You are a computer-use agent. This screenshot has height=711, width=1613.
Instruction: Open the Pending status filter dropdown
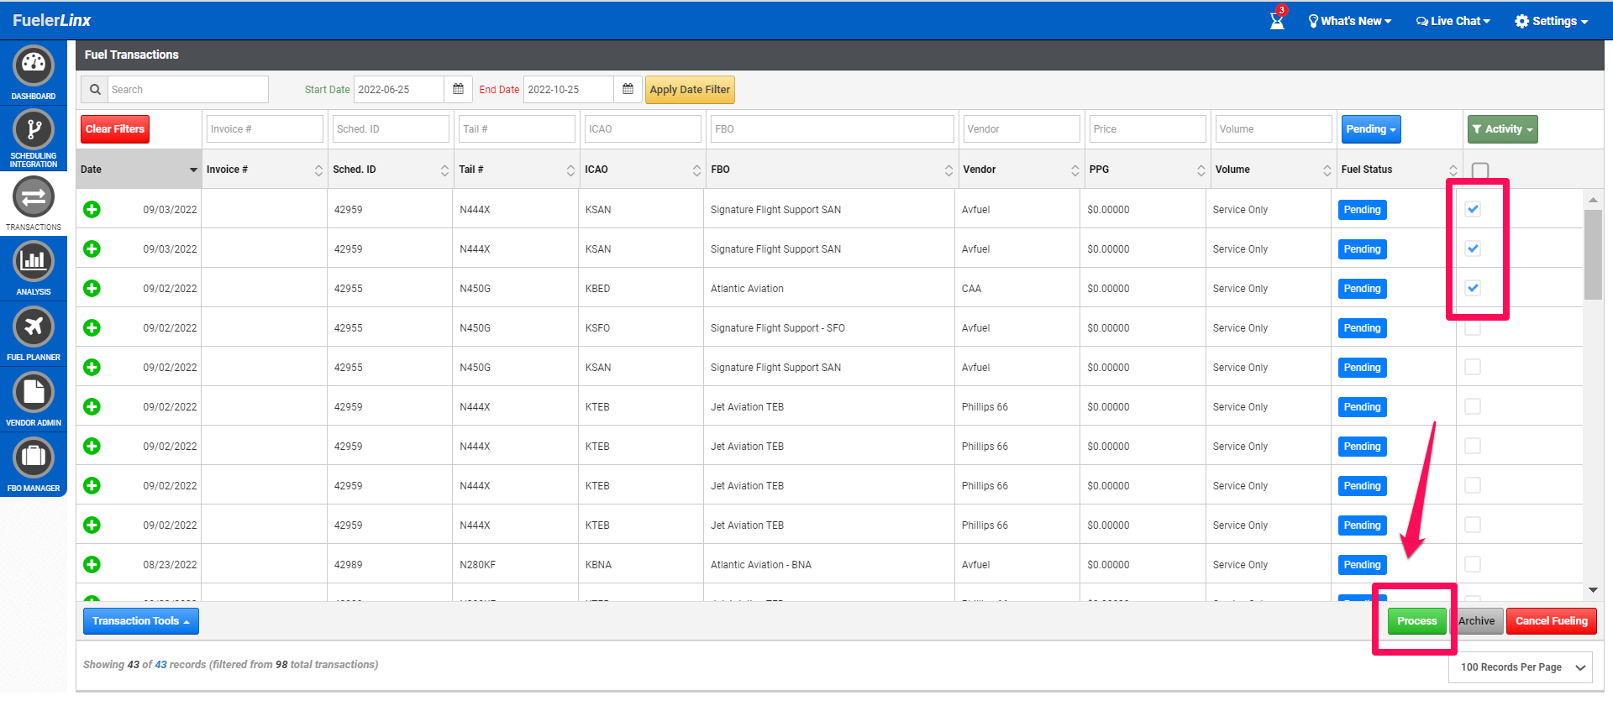(x=1371, y=129)
